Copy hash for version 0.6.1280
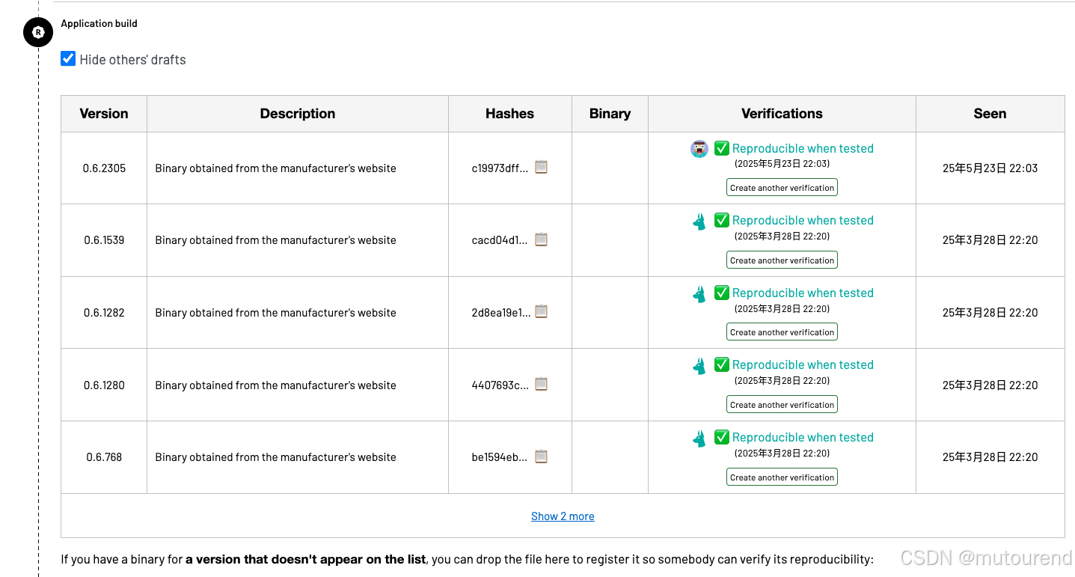 [541, 384]
